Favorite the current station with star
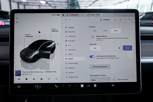Viewport: 153px width, 102px height. 41,79
